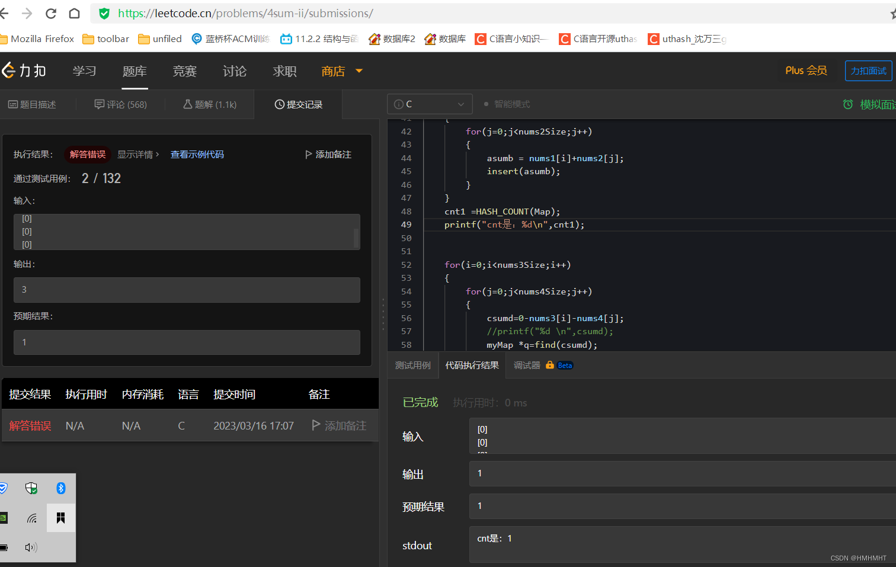
Task: Click the 提交结果 column header
Action: click(x=30, y=395)
